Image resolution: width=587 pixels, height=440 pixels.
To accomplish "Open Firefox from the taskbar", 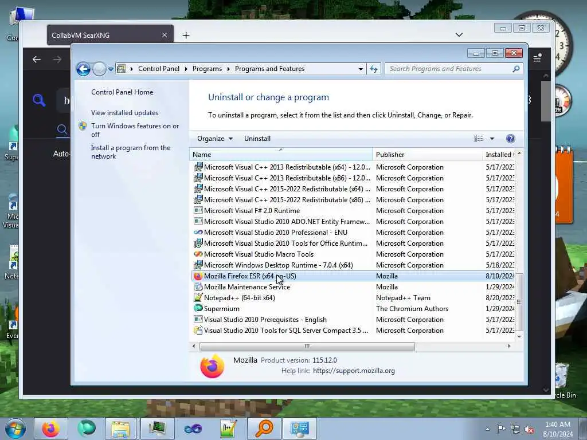I will (50, 429).
